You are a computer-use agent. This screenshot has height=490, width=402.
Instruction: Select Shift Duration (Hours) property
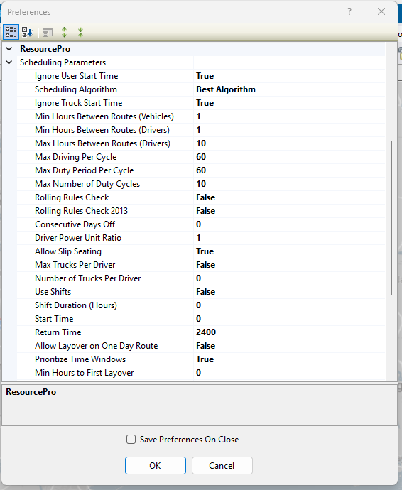point(76,305)
